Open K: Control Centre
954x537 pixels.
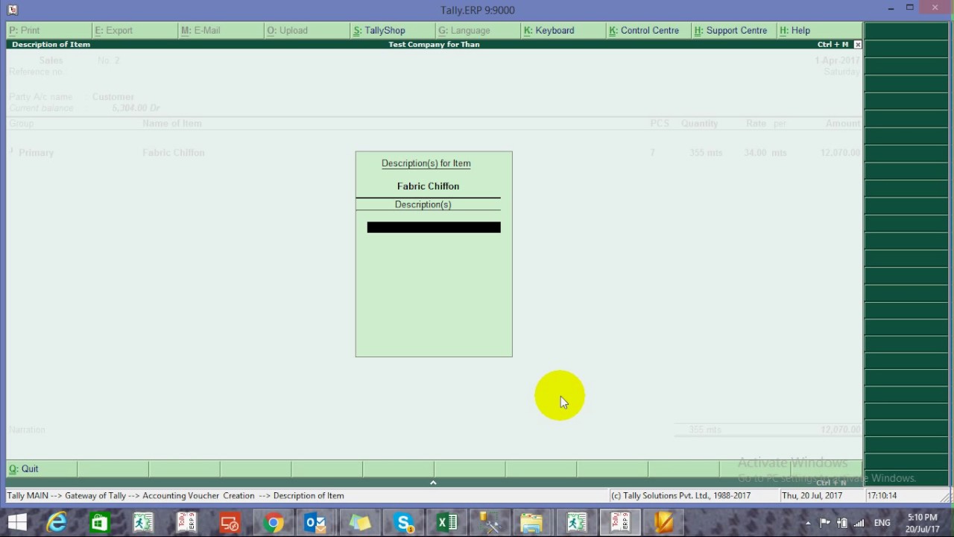[649, 31]
